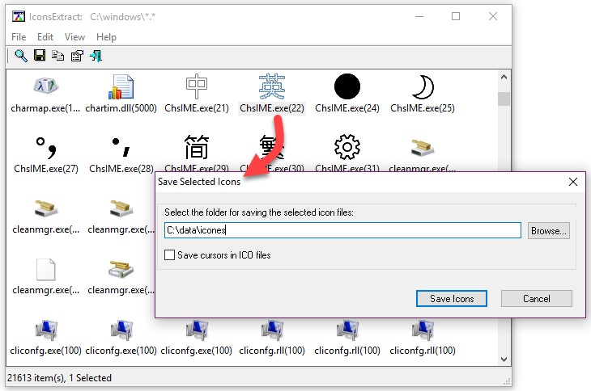
Task: Enable Save cursors in ICO files checkbox
Action: pyautogui.click(x=170, y=255)
